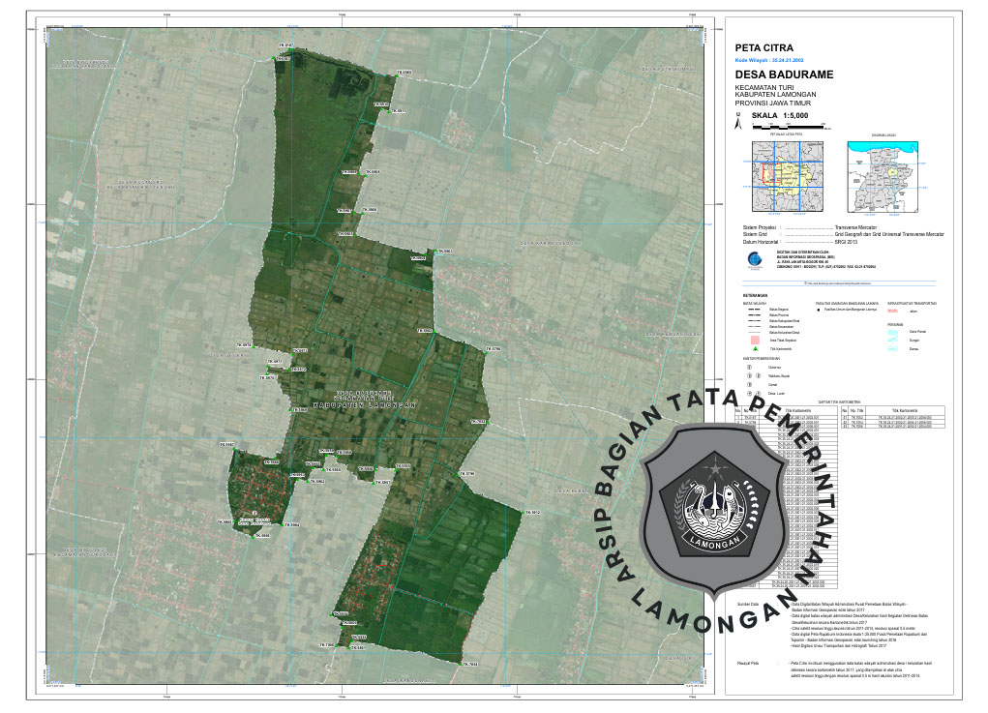Click the Badan Informasi Geospasial globe logo

pos(755,258)
